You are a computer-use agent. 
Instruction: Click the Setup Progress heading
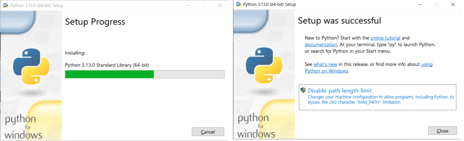(x=95, y=22)
